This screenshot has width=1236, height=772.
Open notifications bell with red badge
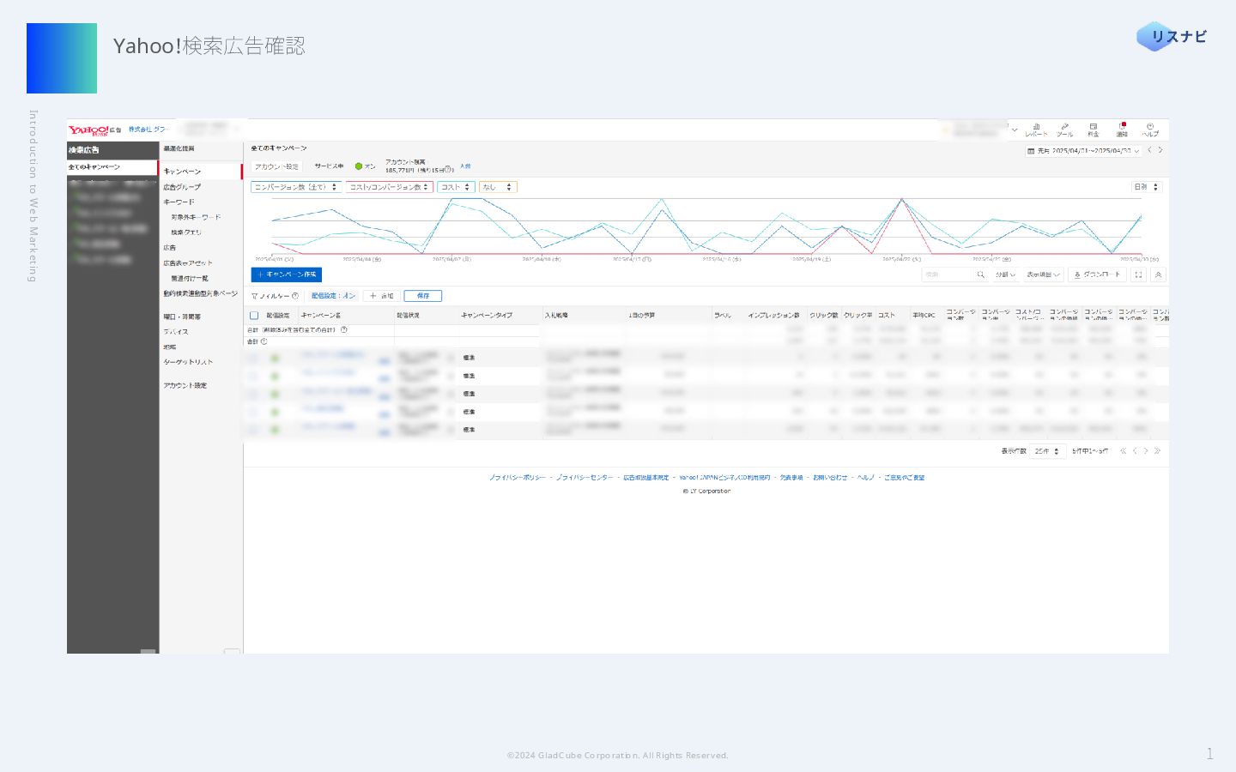click(x=1122, y=130)
